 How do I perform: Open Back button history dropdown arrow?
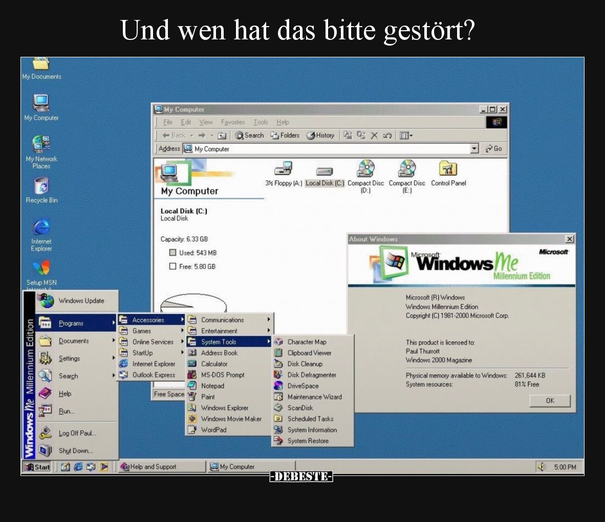[x=191, y=136]
